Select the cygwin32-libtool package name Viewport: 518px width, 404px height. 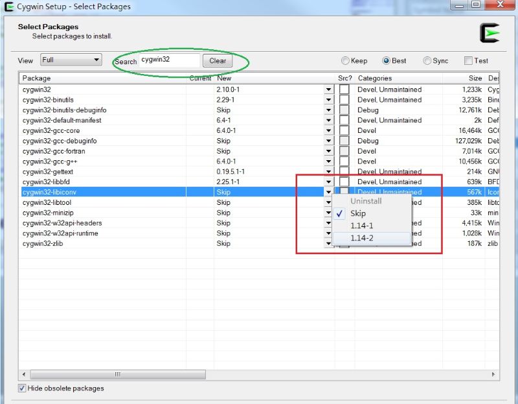click(47, 202)
